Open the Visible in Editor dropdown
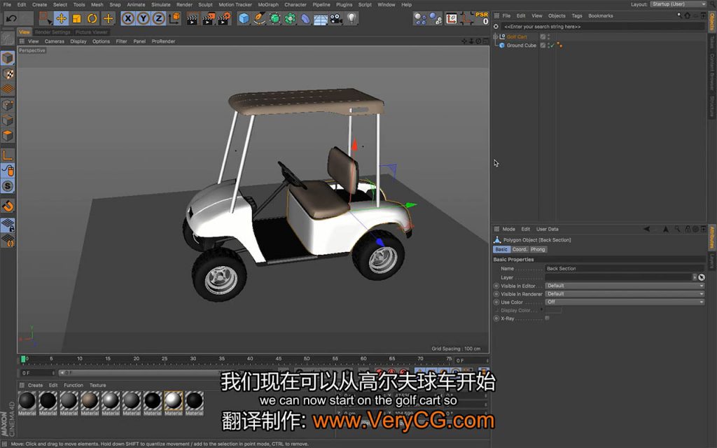 625,286
